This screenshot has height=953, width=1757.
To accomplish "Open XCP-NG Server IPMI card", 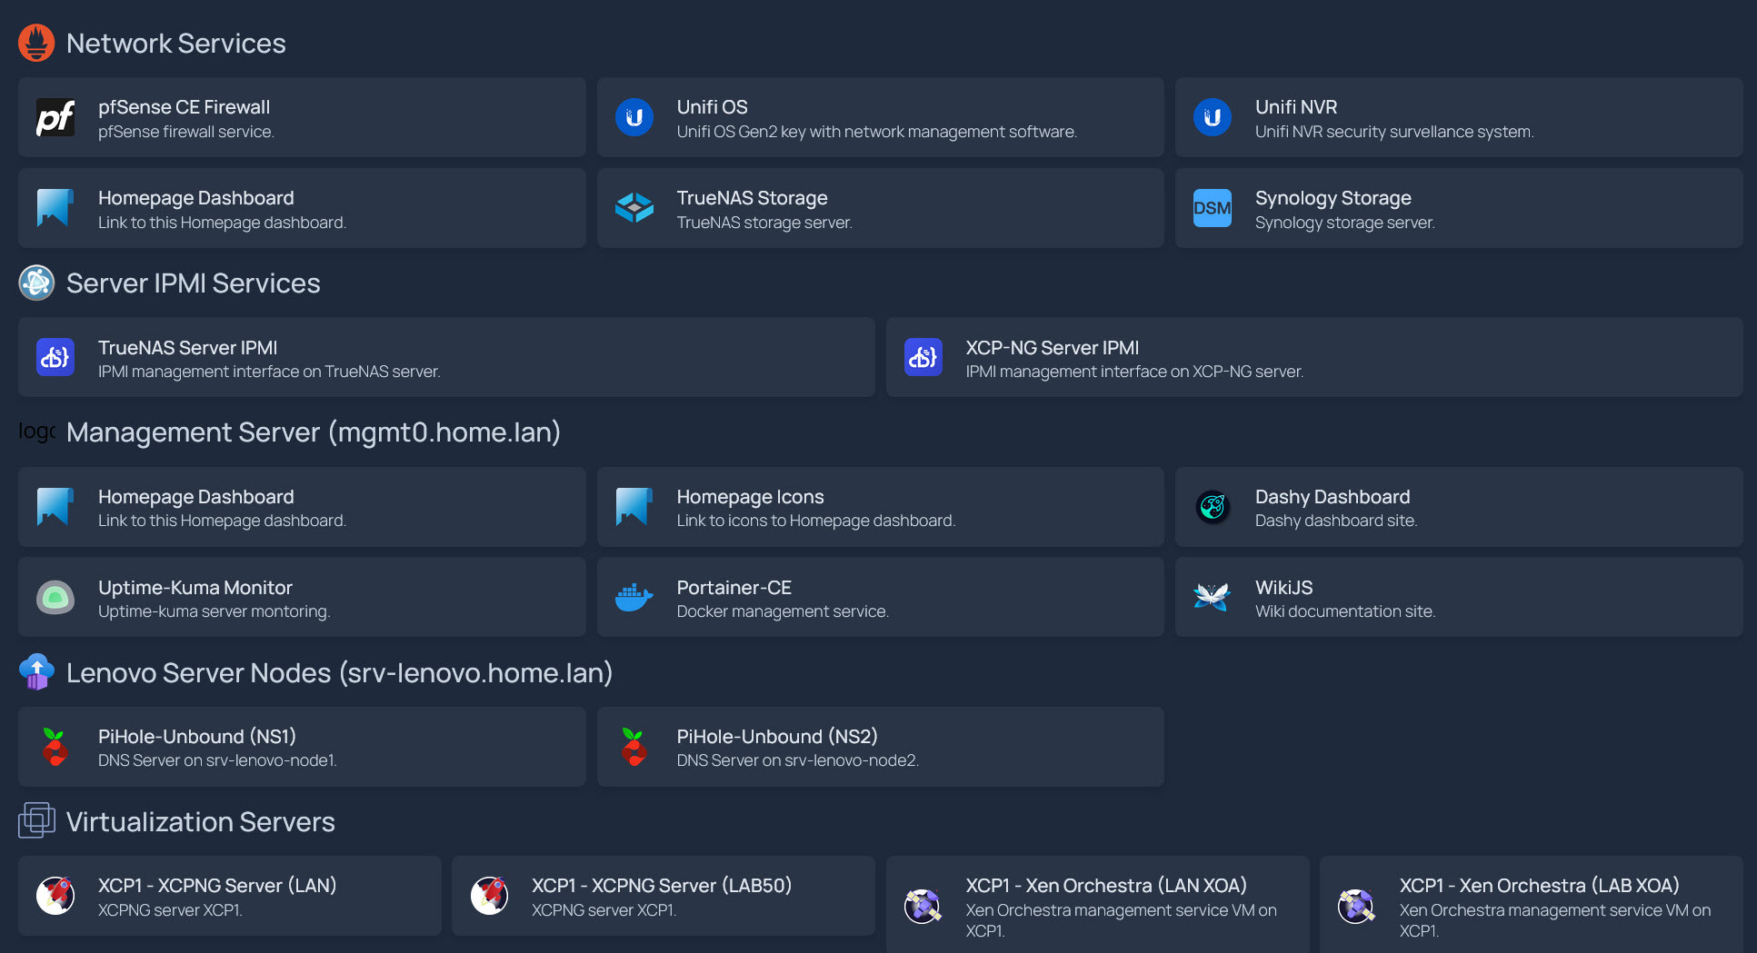I will (x=1313, y=358).
